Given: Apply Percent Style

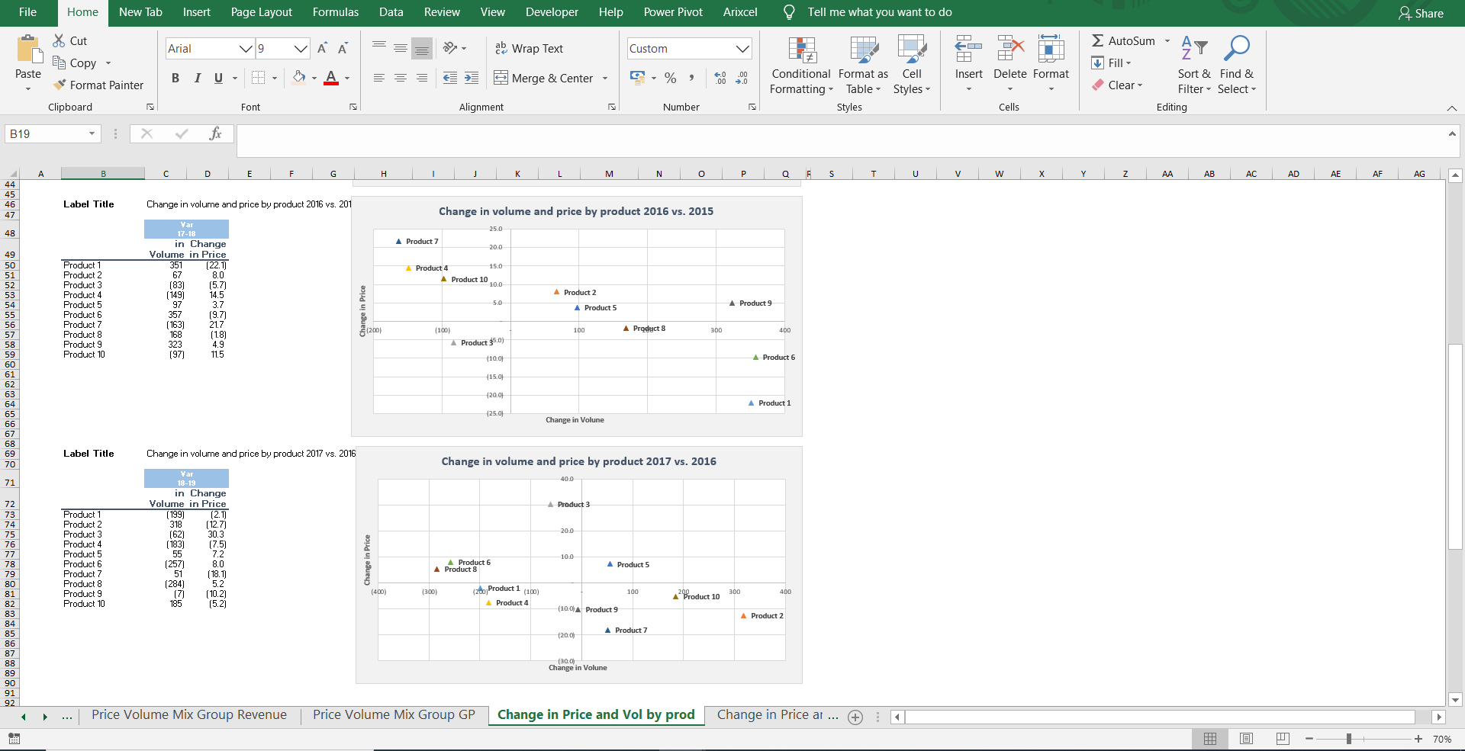Looking at the screenshot, I should [x=671, y=78].
